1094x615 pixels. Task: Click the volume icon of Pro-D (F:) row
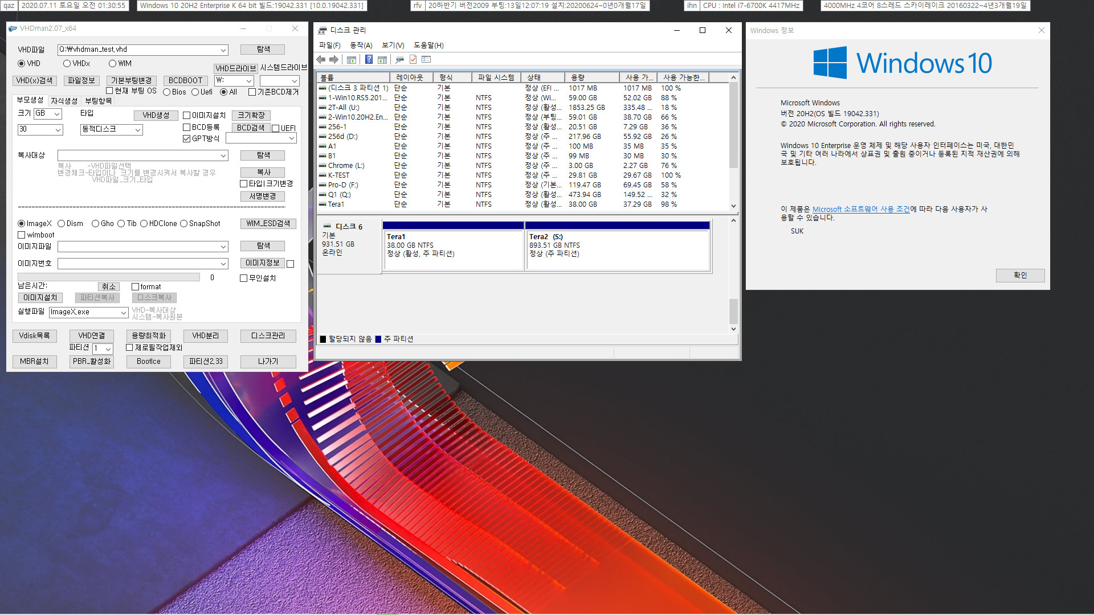coord(323,185)
